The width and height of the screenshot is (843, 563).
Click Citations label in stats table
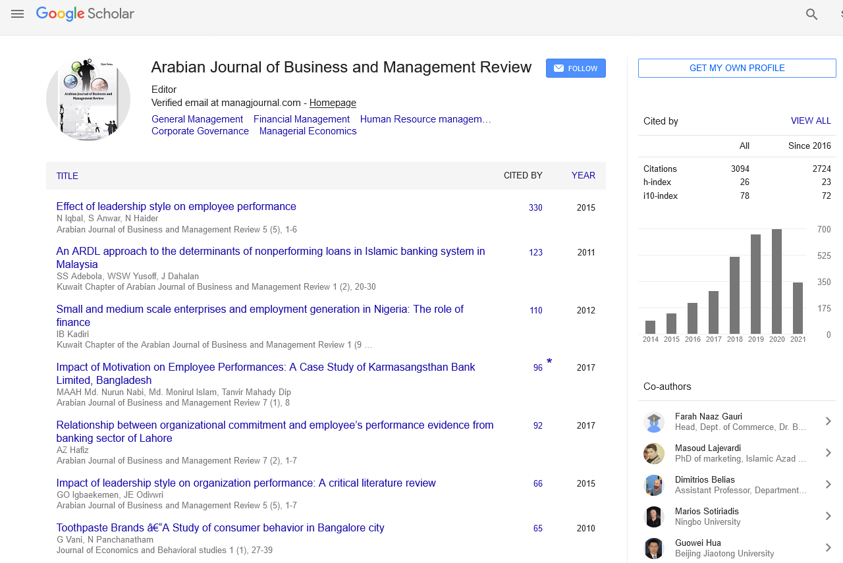tap(660, 169)
